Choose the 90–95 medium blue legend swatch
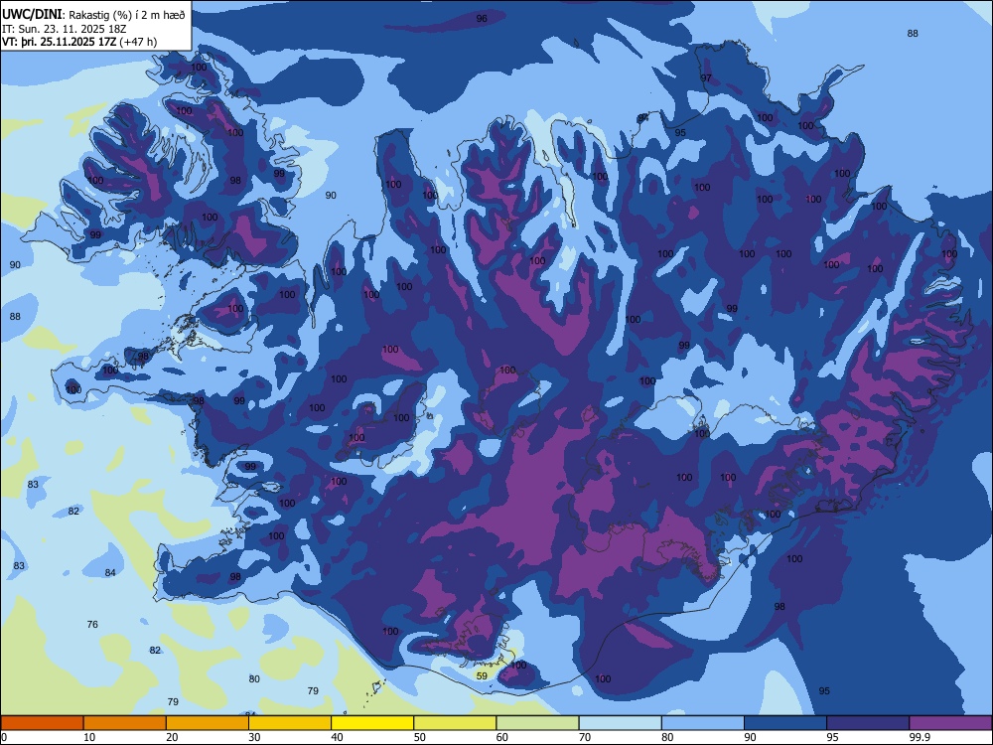The height and width of the screenshot is (745, 993). tap(785, 723)
